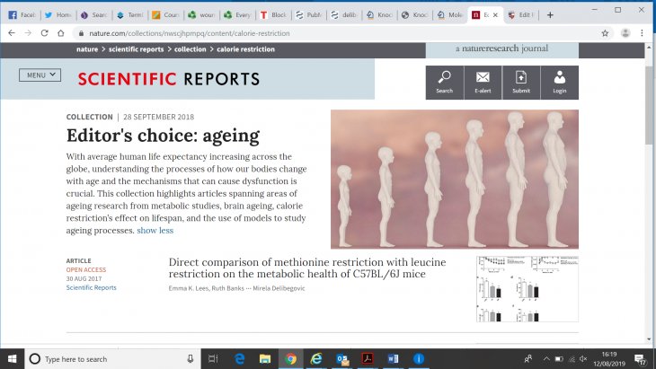Click the Chrome profile avatar icon
This screenshot has width=656, height=369.
point(625,33)
